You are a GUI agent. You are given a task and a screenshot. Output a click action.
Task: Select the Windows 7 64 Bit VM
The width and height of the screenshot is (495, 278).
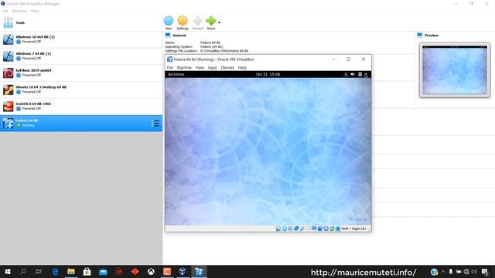coord(81,56)
